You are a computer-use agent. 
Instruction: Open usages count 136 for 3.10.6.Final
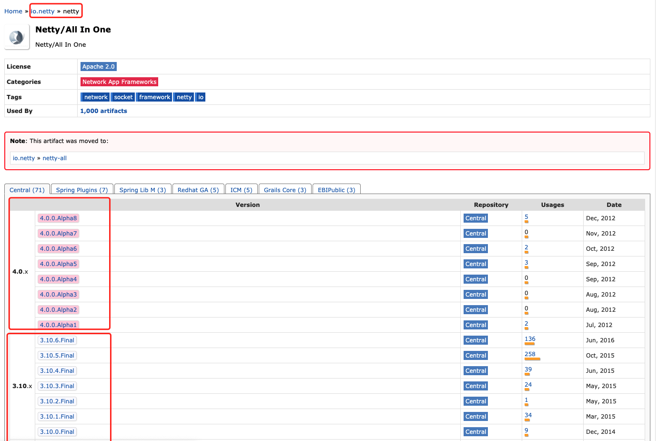coord(530,339)
